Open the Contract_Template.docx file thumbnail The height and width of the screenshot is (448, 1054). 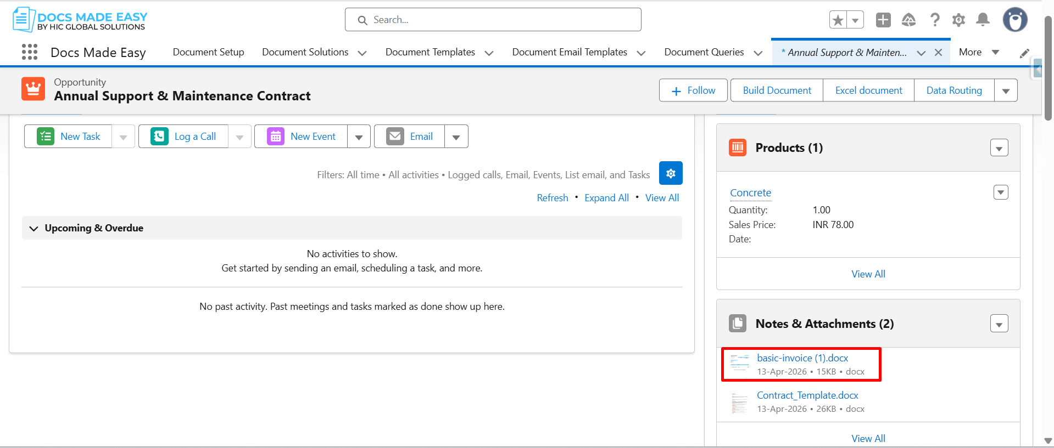[740, 402]
